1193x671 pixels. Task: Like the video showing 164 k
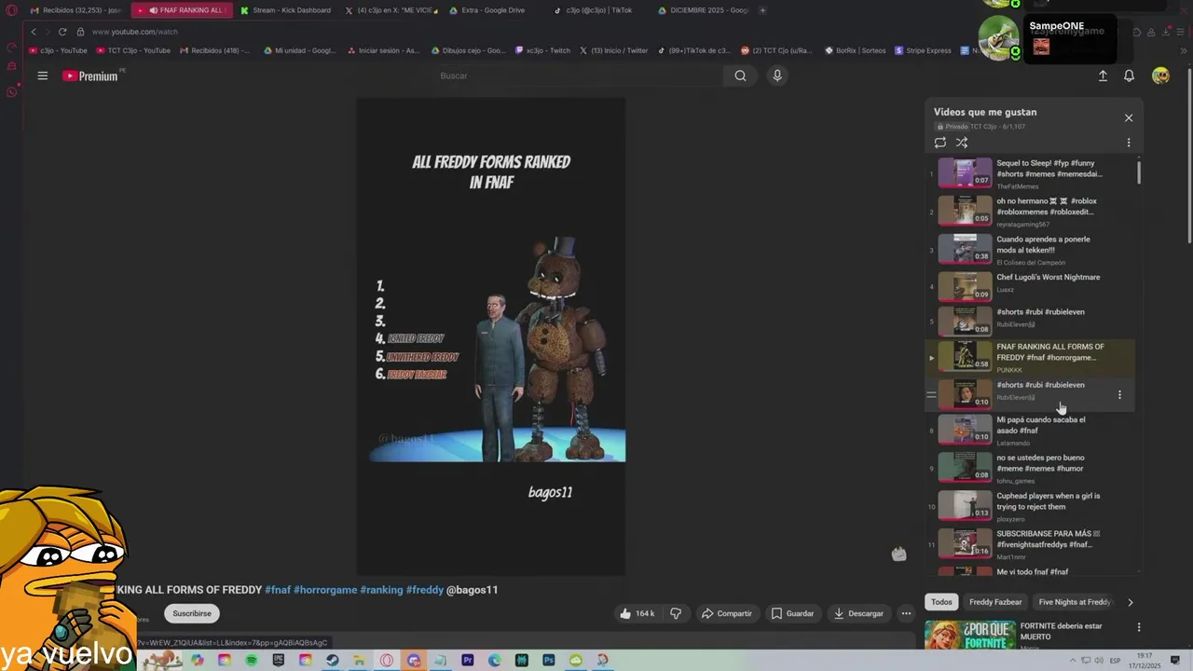(x=637, y=613)
